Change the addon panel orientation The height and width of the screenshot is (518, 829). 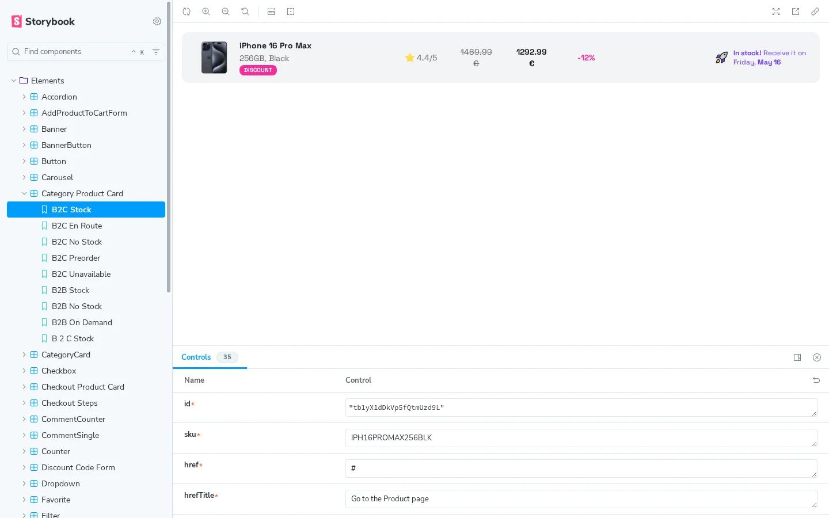797,357
